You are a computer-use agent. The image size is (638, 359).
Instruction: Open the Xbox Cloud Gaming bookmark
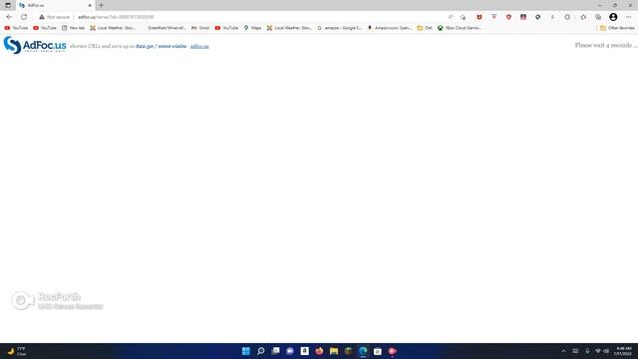(459, 28)
